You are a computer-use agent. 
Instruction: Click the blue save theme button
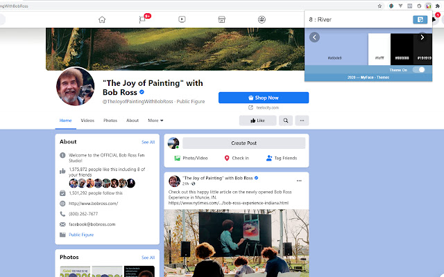pyautogui.click(x=420, y=19)
